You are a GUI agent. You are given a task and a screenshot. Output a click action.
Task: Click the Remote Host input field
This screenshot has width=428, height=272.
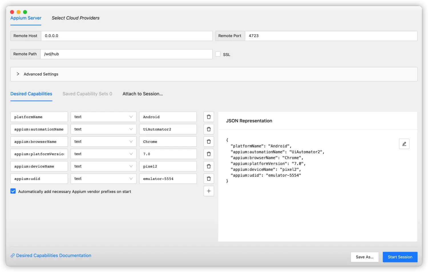(x=127, y=36)
